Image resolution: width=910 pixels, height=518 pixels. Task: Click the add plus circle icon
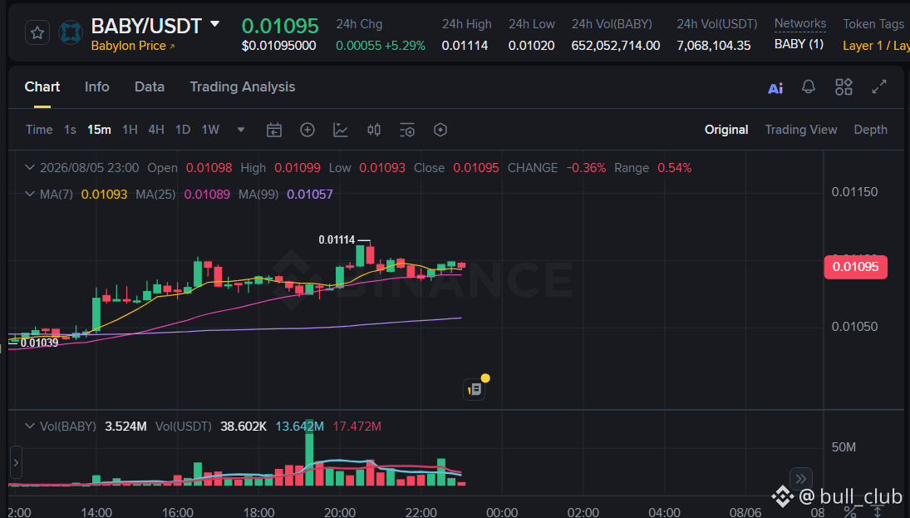pyautogui.click(x=307, y=130)
